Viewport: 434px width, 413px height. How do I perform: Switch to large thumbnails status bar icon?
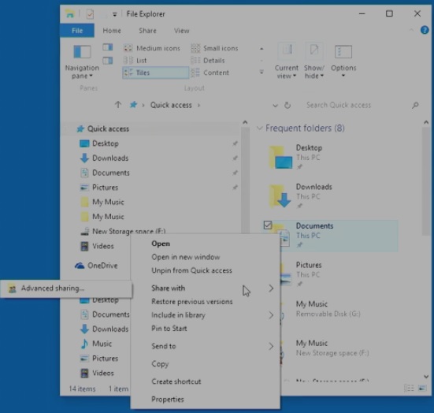pos(422,388)
